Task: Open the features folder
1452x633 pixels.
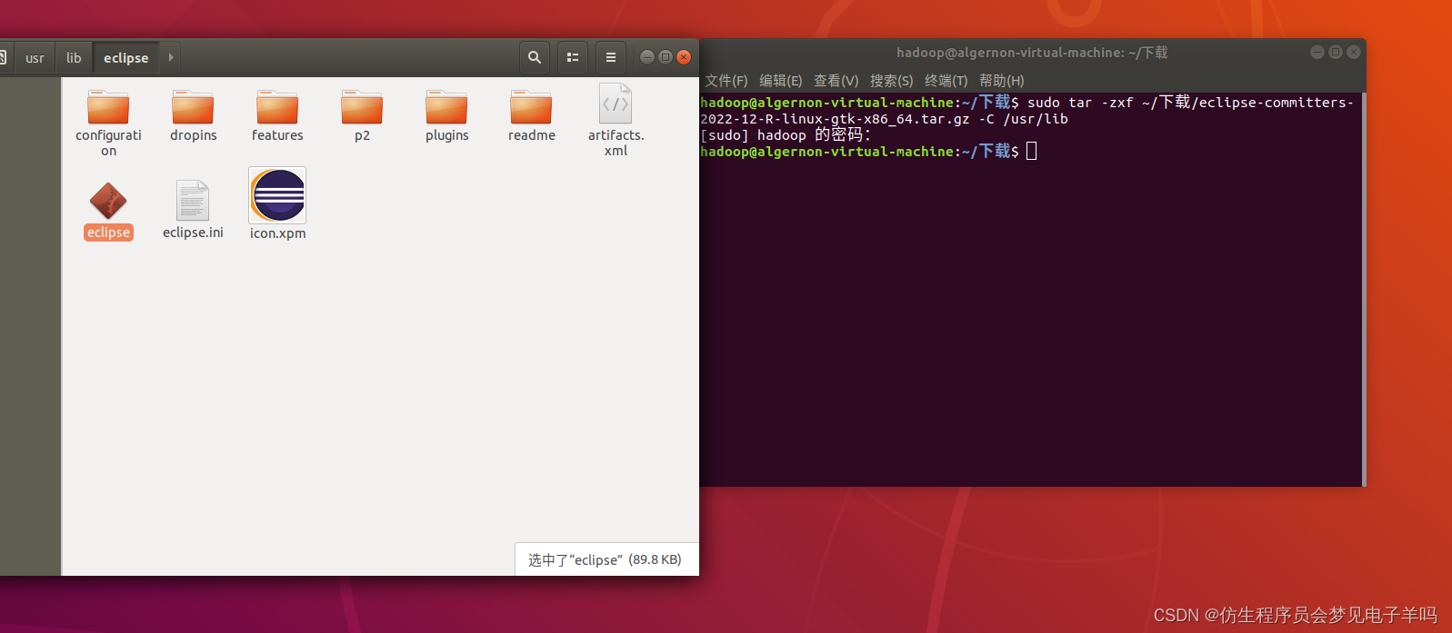Action: click(x=277, y=107)
